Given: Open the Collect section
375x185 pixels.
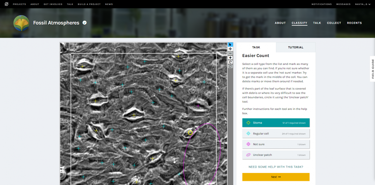Looking at the screenshot, I should [x=334, y=23].
